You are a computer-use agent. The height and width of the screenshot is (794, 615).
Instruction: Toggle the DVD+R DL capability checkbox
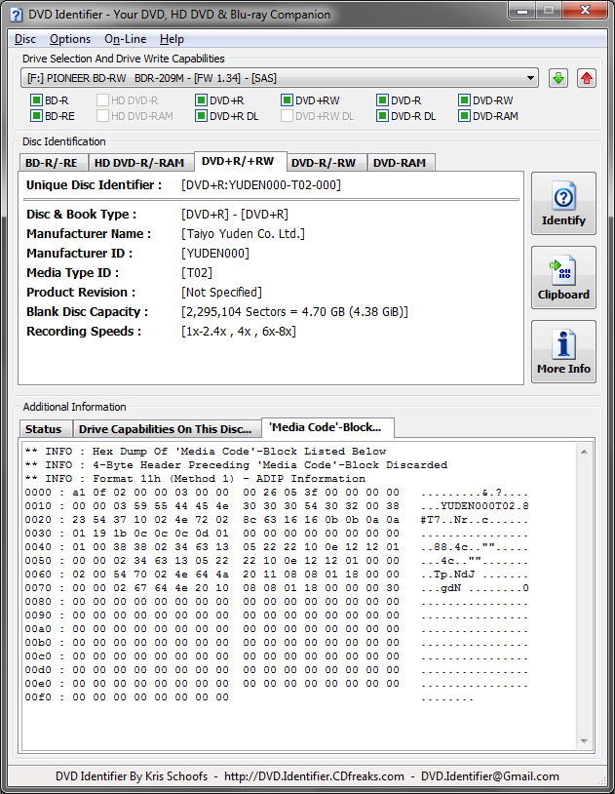(x=201, y=116)
